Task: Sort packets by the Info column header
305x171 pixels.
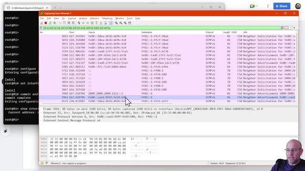Action: [x=245, y=32]
